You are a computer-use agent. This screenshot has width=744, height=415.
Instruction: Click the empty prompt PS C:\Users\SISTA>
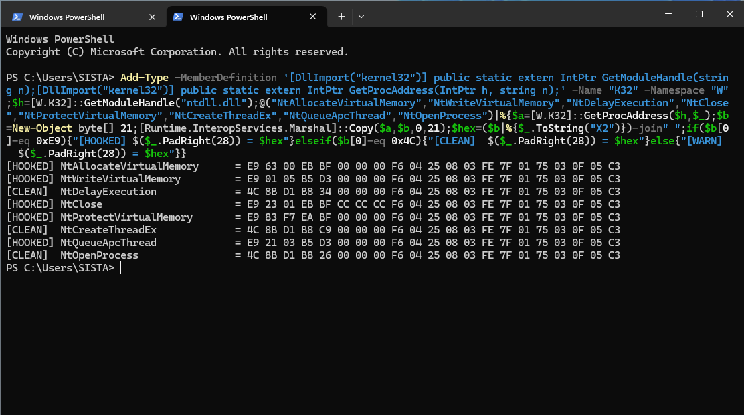[60, 268]
